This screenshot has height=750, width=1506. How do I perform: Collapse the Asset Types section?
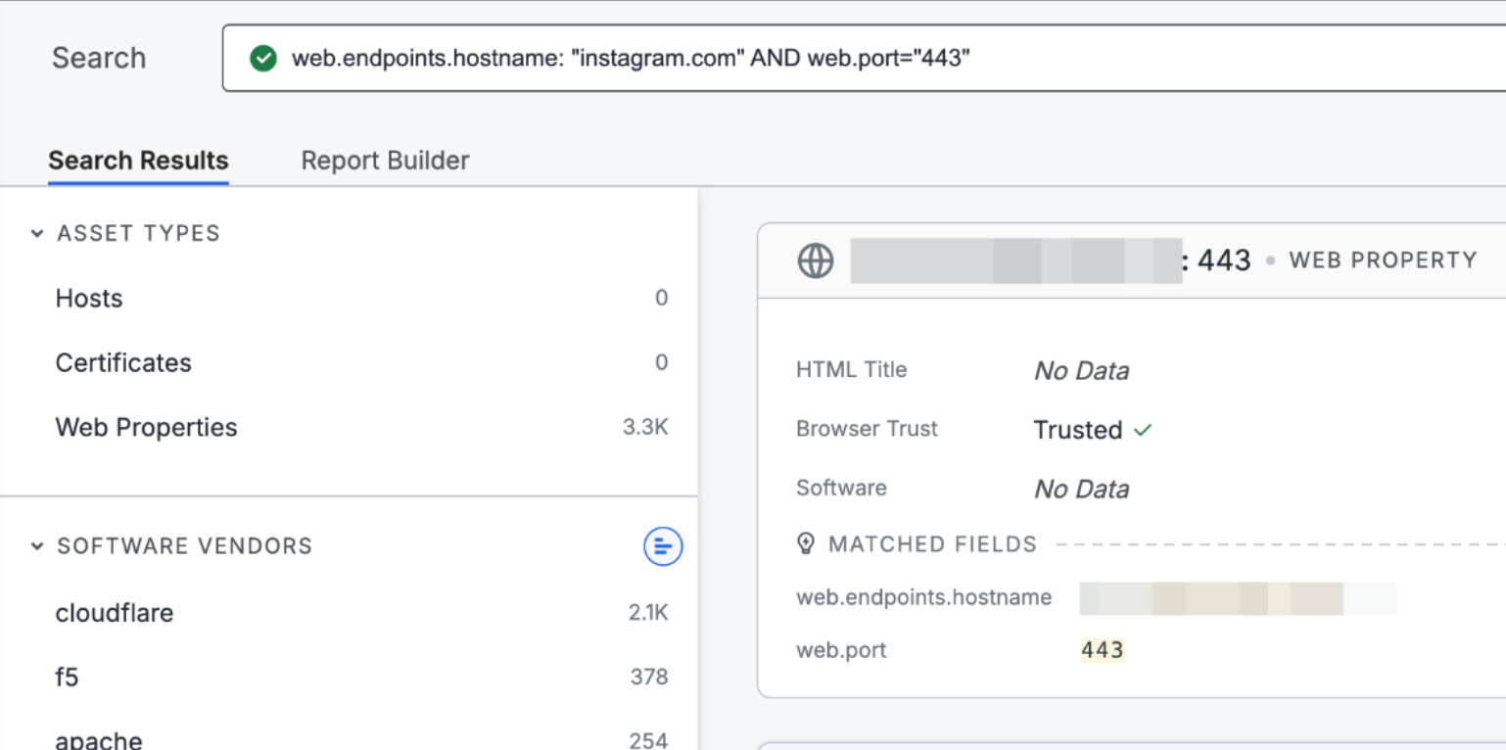[37, 234]
